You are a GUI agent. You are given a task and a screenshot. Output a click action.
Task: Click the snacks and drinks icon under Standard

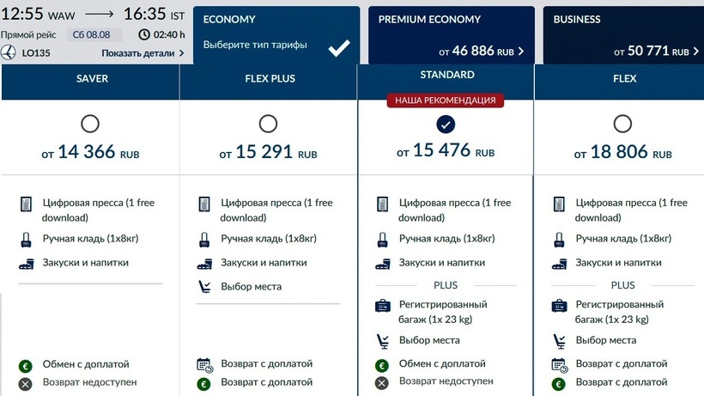click(x=383, y=263)
